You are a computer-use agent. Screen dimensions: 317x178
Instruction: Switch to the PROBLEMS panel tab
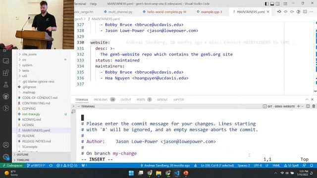[x=105, y=99]
